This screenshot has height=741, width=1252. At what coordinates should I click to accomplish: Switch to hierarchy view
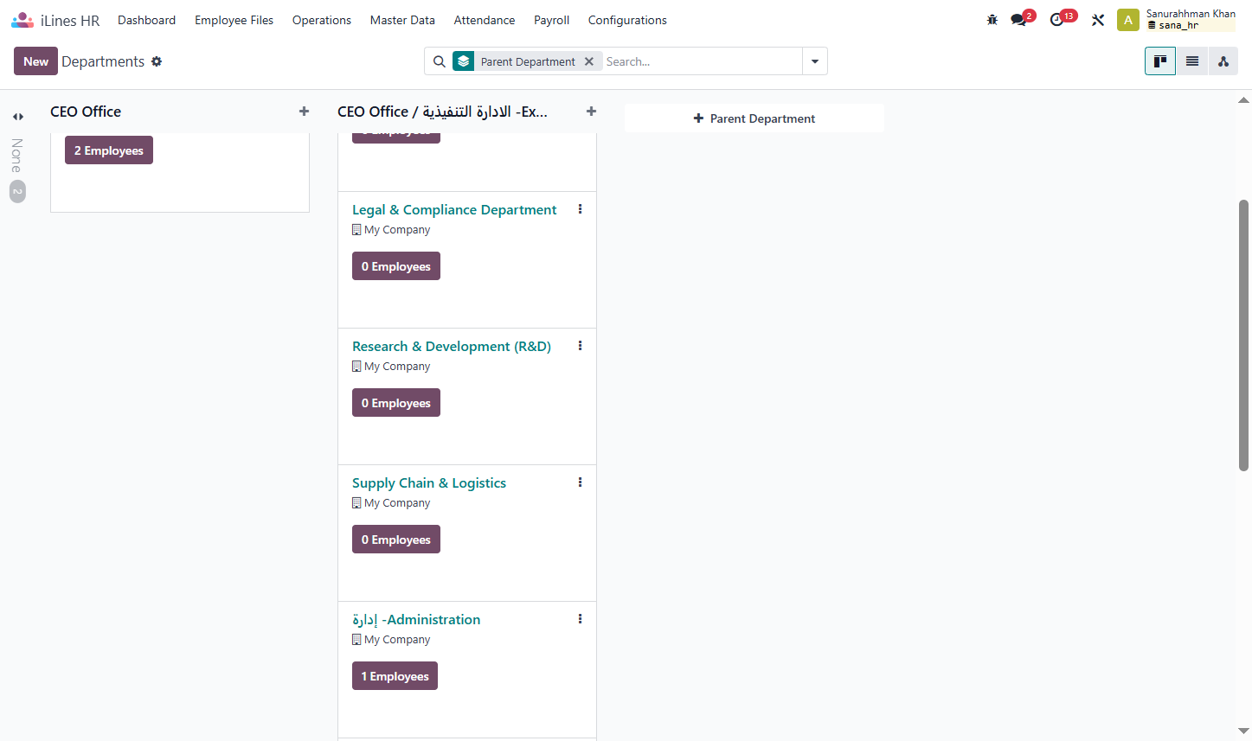tap(1223, 61)
